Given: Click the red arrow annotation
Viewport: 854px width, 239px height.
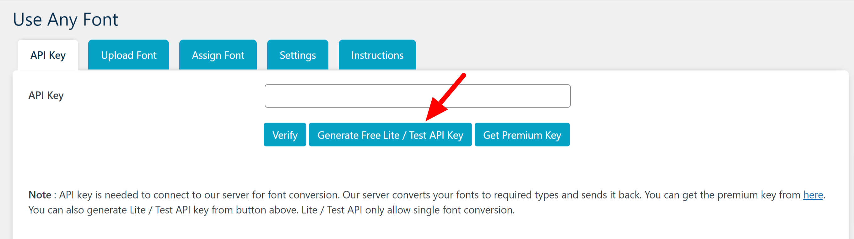Looking at the screenshot, I should [446, 97].
